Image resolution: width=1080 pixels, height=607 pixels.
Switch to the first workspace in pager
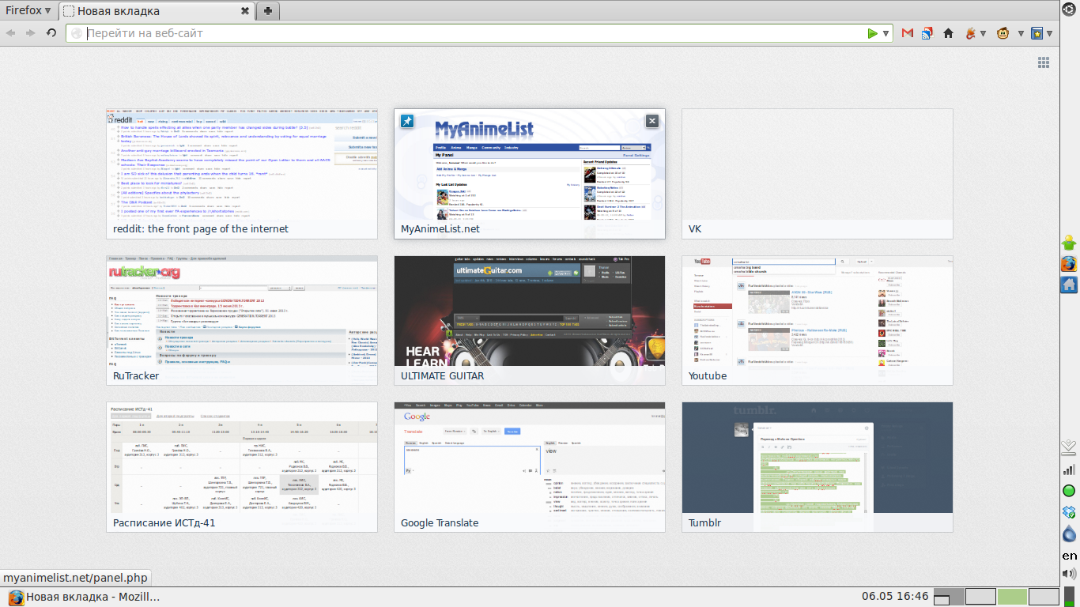[x=949, y=597]
